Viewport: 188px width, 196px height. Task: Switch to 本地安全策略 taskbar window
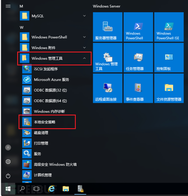pos(80,189)
